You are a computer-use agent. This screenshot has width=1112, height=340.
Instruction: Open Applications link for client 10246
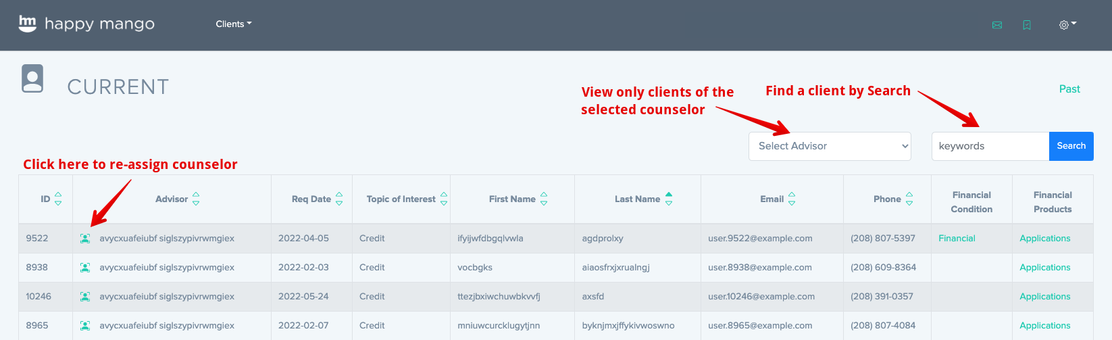click(x=1045, y=296)
